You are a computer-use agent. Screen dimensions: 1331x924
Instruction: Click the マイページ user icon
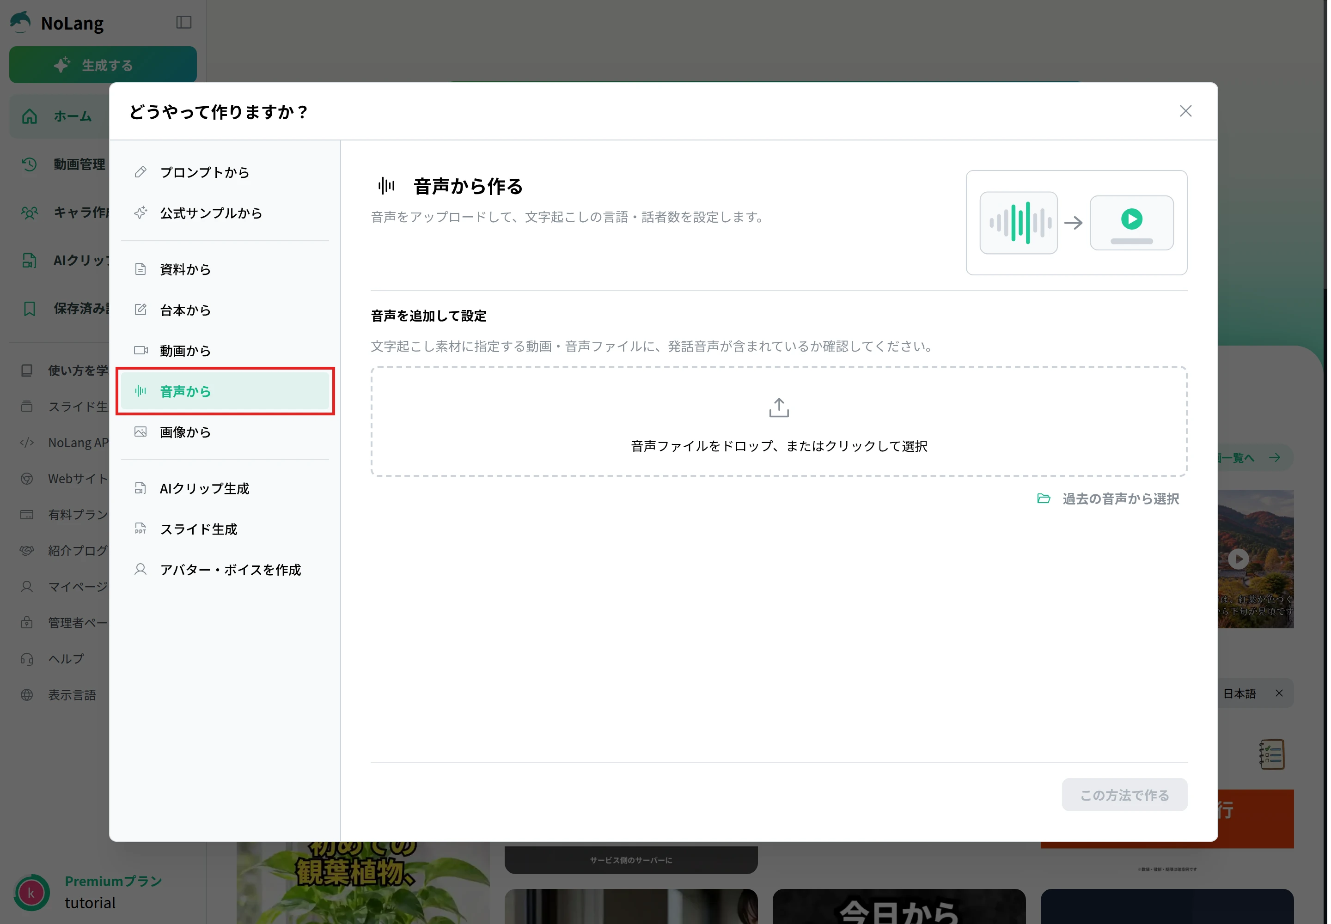[27, 586]
